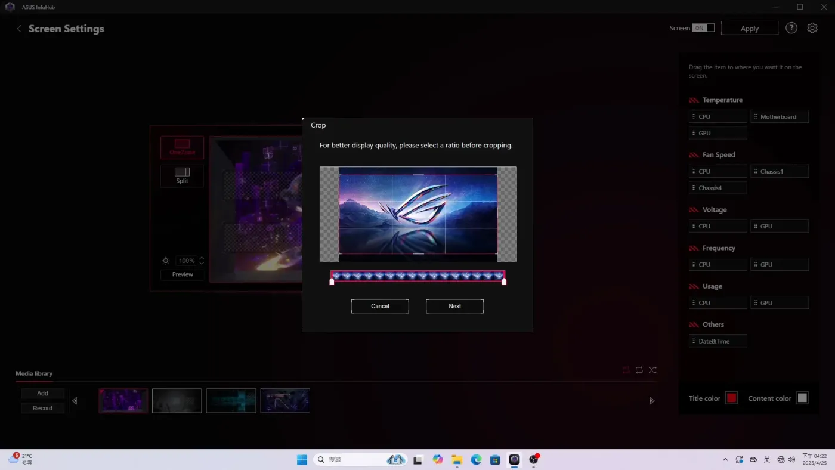Viewport: 835px width, 470px height.
Task: Select the first purple media thumbnail
Action: coord(123,401)
